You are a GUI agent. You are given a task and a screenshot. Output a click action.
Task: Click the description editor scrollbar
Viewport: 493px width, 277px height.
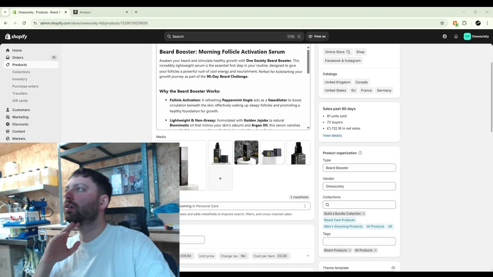308,61
